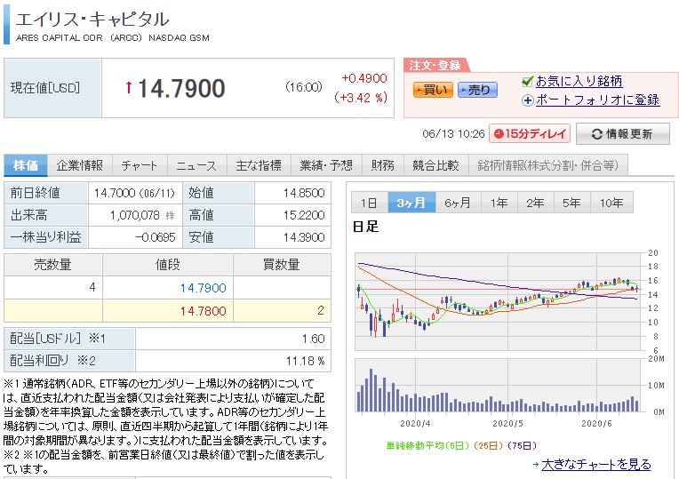Click the ask price 14.7900 in order book
Viewport: 679px width, 479px height.
(204, 288)
